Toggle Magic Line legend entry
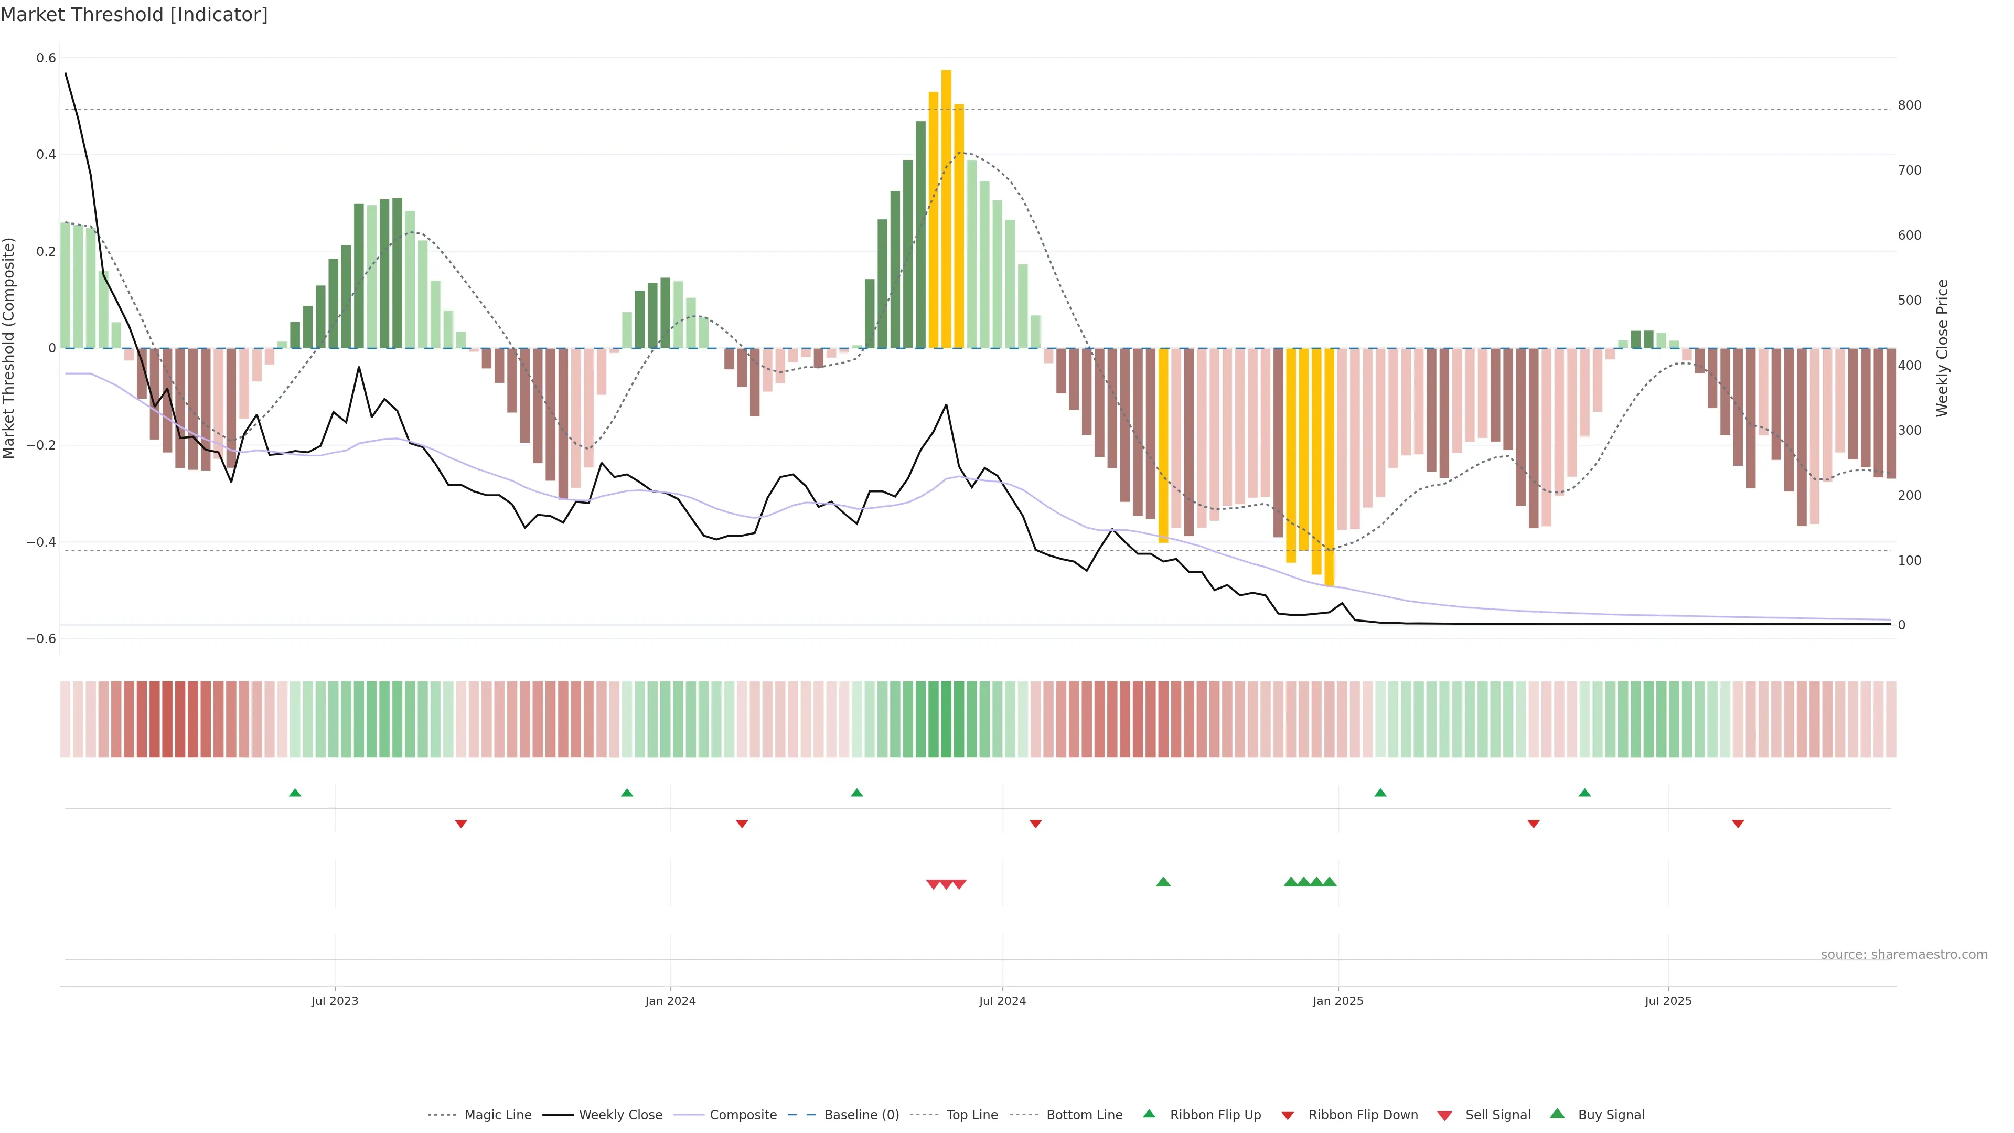2014x1133 pixels. coord(497,1115)
